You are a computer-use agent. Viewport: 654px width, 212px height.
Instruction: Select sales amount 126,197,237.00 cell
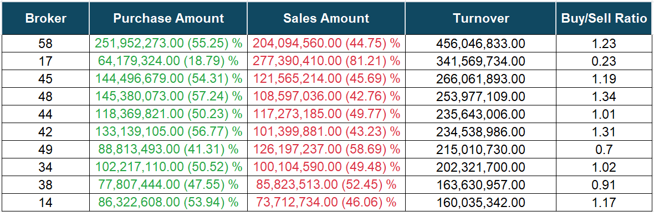point(326,149)
